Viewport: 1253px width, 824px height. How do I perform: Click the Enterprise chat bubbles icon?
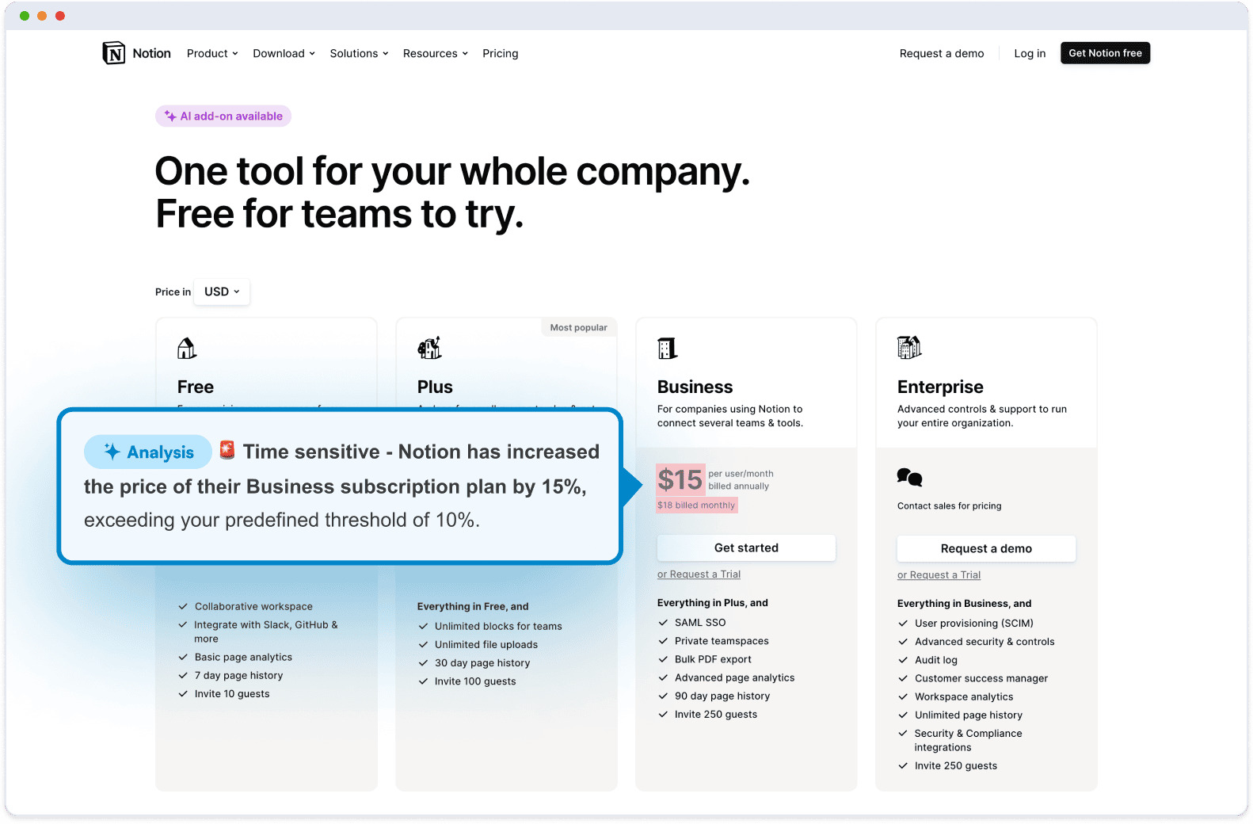pyautogui.click(x=909, y=477)
